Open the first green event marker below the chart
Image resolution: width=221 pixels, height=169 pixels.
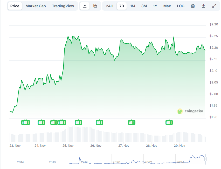pyautogui.click(x=25, y=122)
